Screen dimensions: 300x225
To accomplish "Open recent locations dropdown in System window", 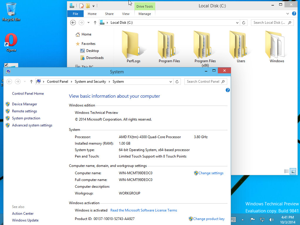I will (x=25, y=82).
